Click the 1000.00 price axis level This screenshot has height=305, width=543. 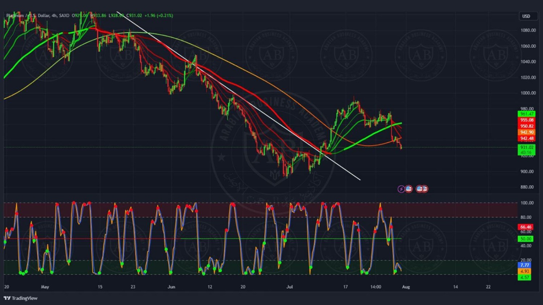pos(528,93)
